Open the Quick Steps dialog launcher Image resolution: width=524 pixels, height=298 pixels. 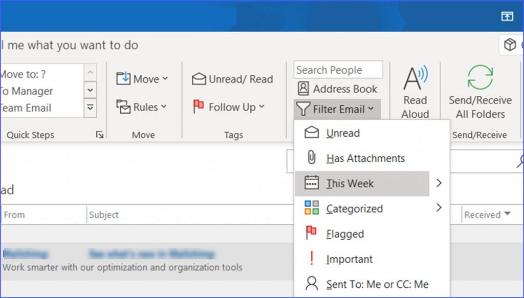100,134
